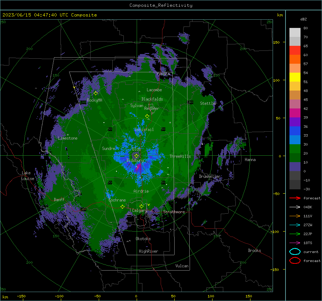Click the Banff label
322x301 pixels.
click(x=59, y=200)
